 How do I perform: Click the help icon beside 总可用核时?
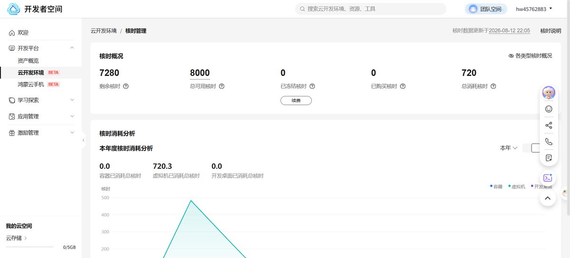click(x=221, y=86)
